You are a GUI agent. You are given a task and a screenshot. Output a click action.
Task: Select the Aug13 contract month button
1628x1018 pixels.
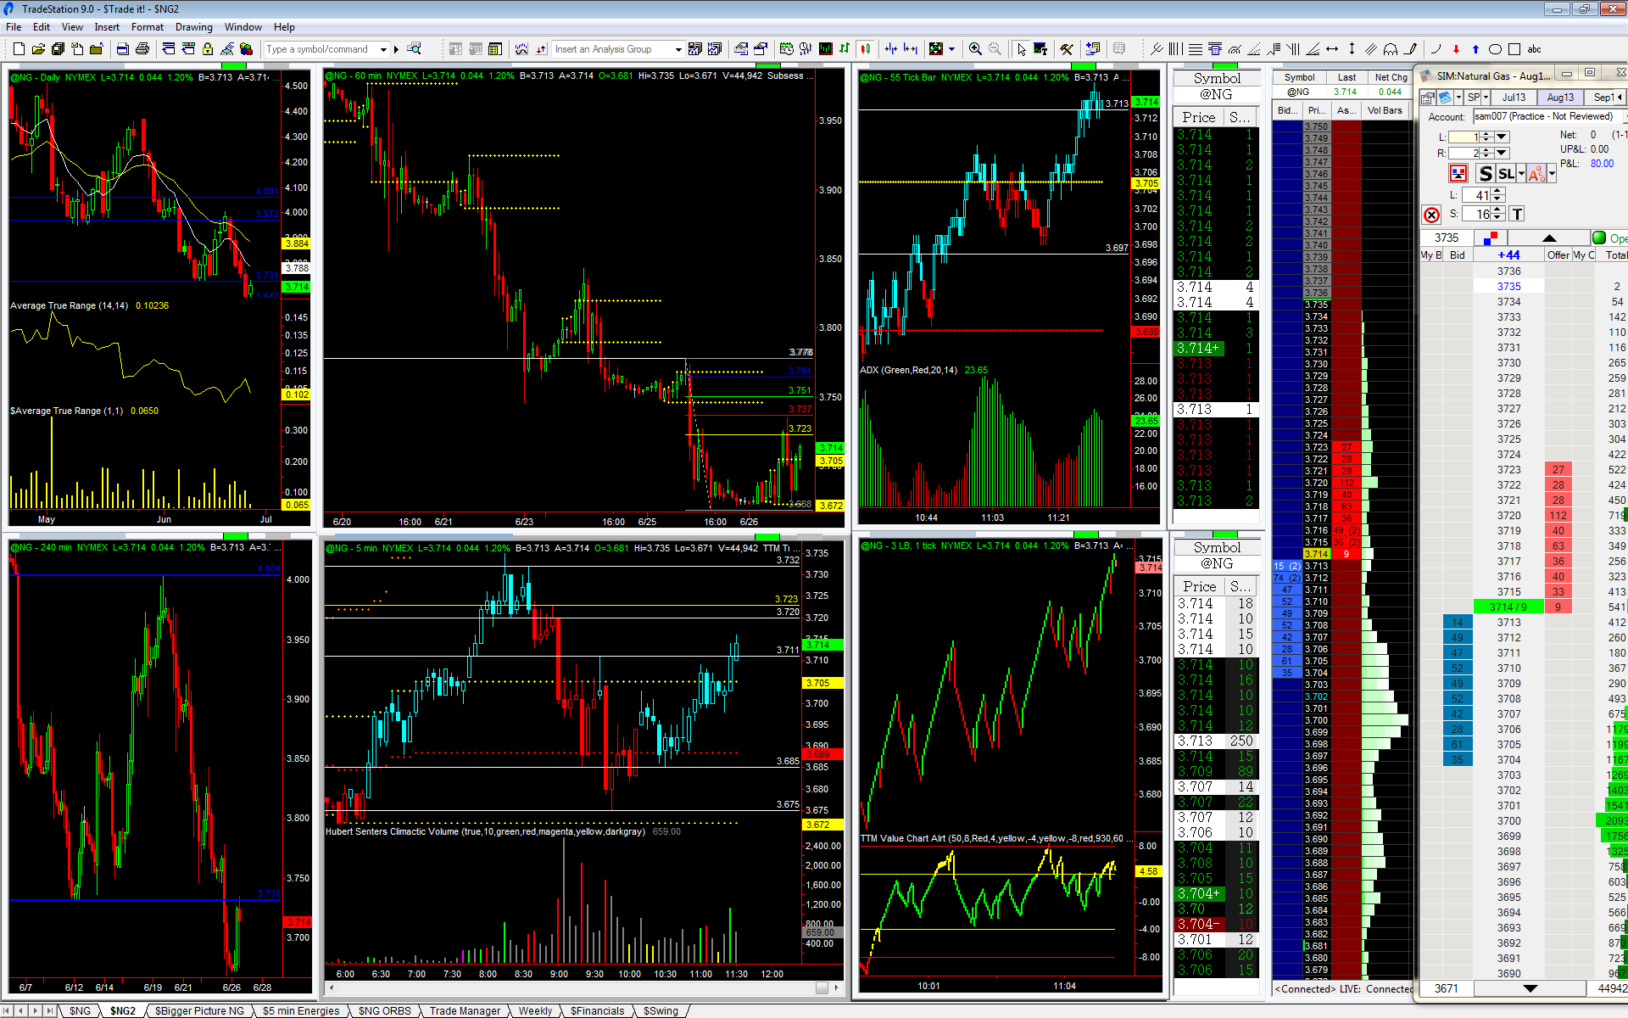pos(1560,98)
